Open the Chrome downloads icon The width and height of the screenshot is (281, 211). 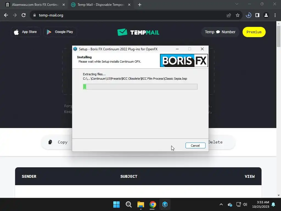249,15
